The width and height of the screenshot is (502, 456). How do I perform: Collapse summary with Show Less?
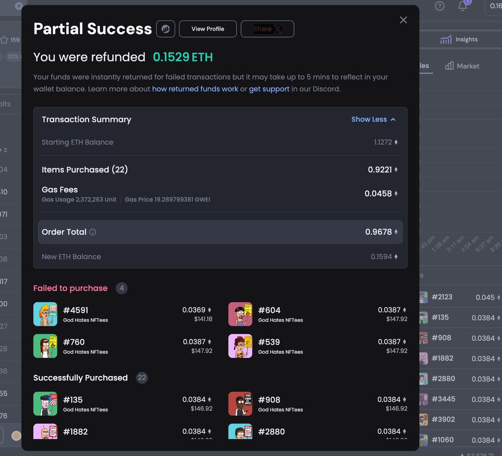click(x=373, y=119)
